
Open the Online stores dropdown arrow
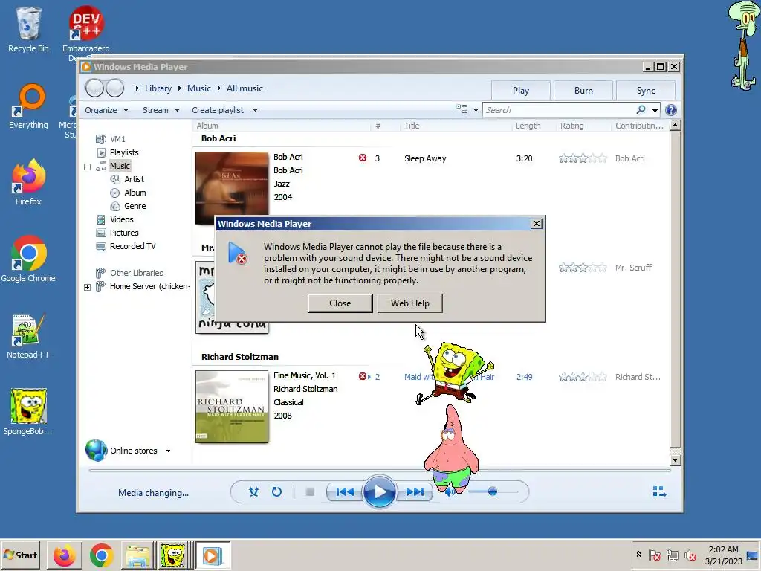click(168, 451)
